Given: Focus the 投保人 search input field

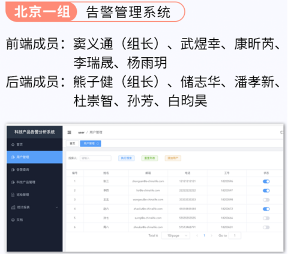Looking at the screenshot, I should pyautogui.click(x=95, y=158).
